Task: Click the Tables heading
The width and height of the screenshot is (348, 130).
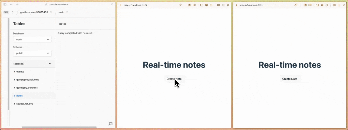Action: coord(19,24)
